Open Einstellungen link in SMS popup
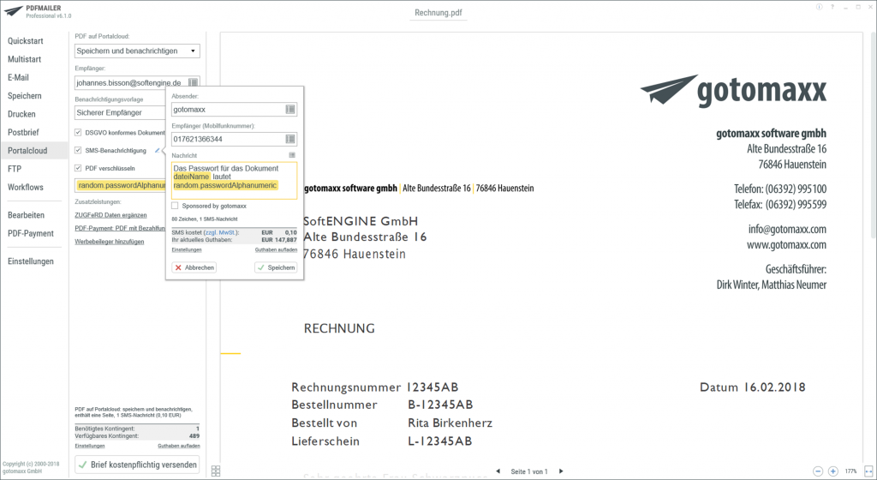This screenshot has width=877, height=480. pos(186,250)
